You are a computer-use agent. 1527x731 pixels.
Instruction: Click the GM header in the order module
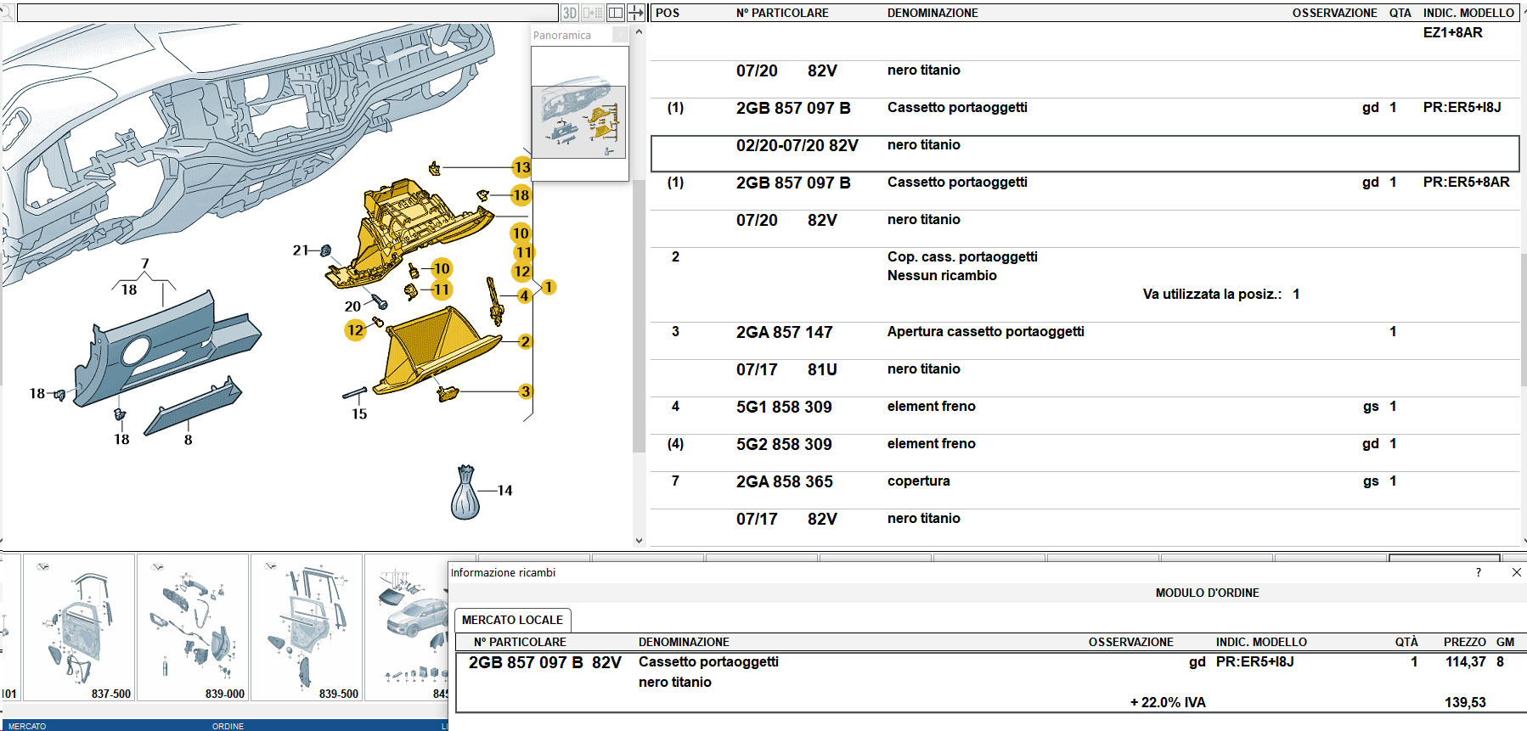(x=1505, y=642)
